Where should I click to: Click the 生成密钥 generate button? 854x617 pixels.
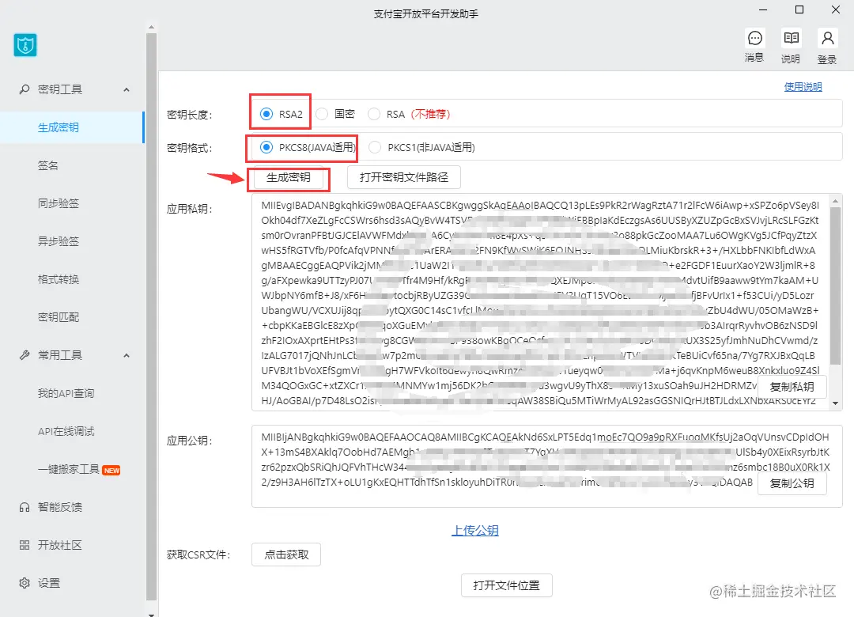point(288,178)
